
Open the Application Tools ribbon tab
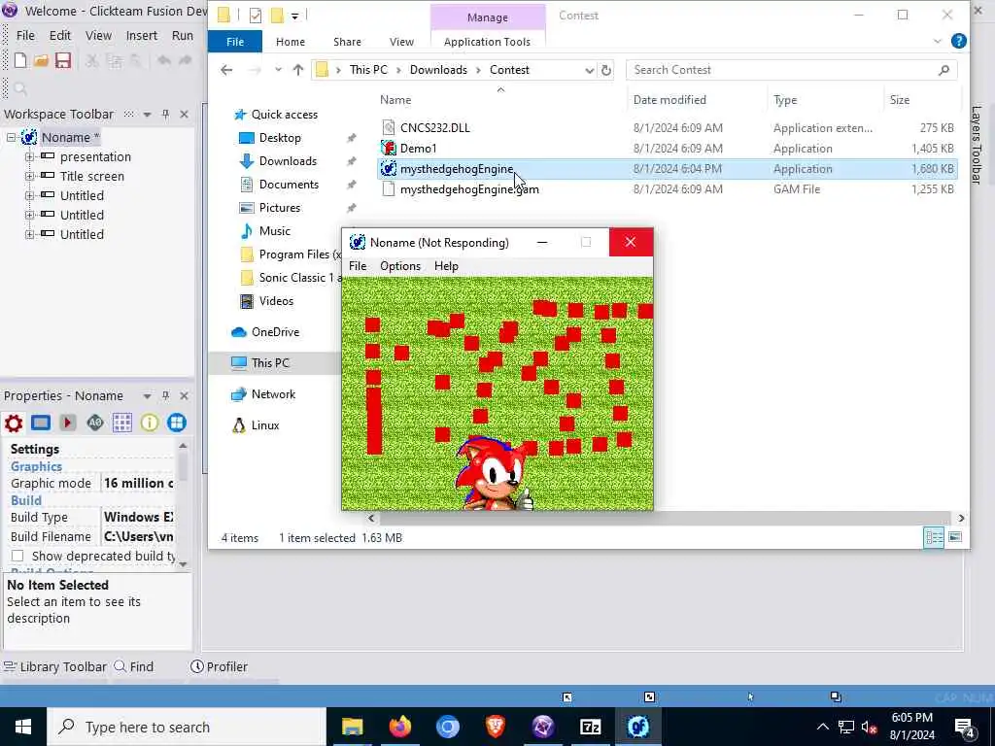[x=488, y=42]
